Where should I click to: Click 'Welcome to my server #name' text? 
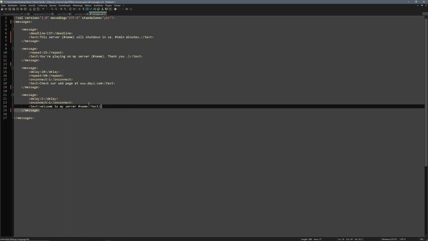click(64, 106)
